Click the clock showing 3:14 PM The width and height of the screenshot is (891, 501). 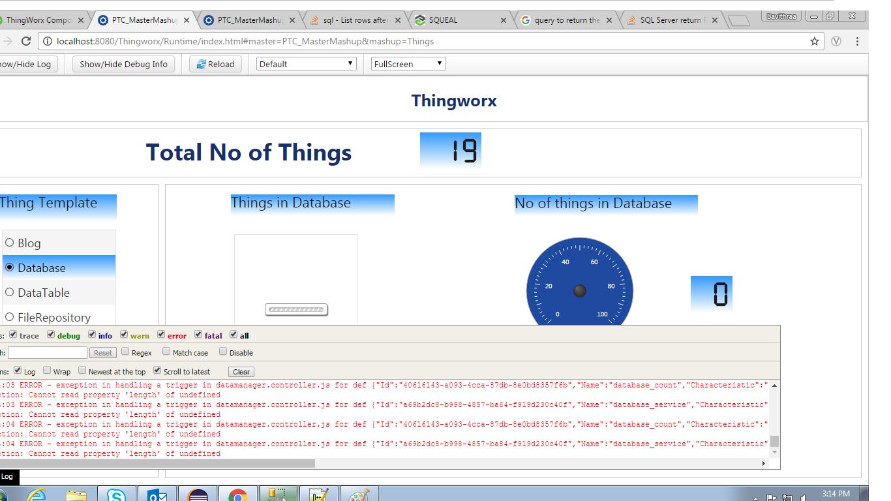tap(836, 494)
